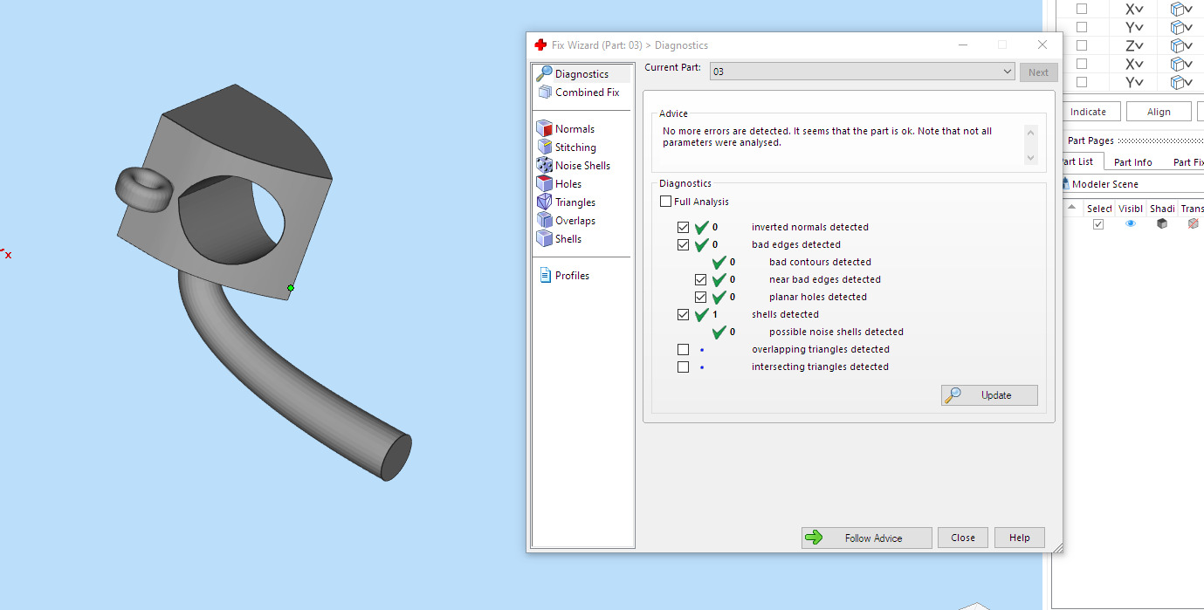Switch to the Part Info tab
This screenshot has width=1204, height=610.
click(x=1133, y=162)
